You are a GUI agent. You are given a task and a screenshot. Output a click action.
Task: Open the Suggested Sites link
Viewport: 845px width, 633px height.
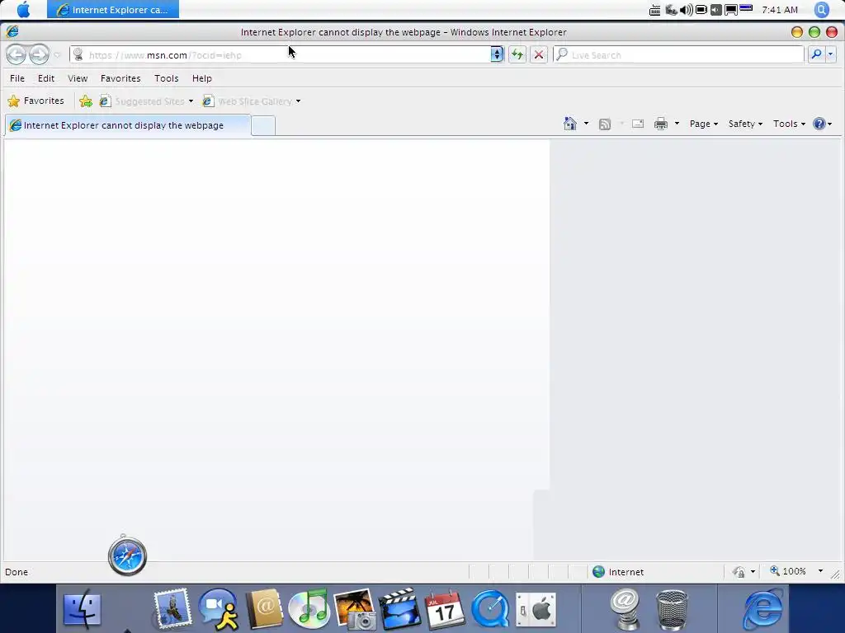142,101
